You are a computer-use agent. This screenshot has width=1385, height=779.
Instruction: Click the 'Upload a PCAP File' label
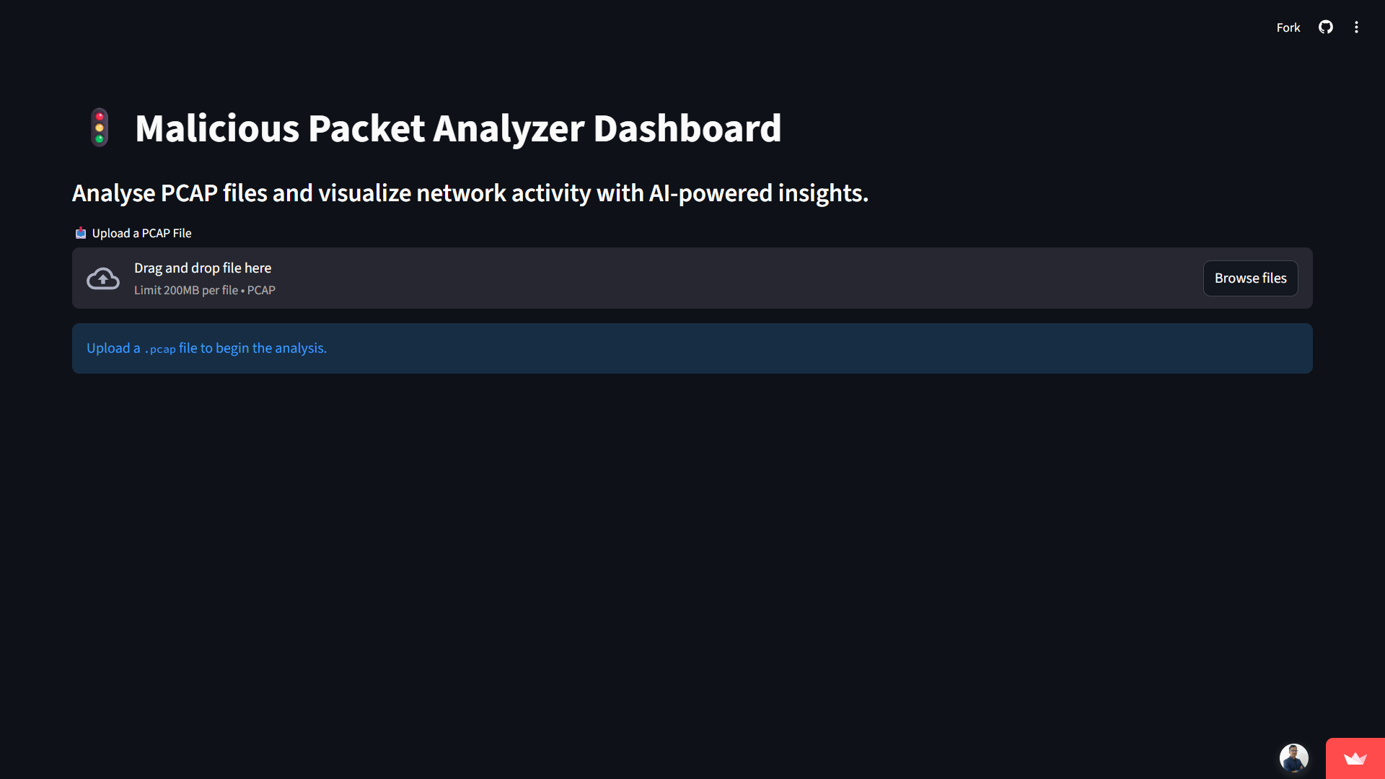tap(142, 233)
